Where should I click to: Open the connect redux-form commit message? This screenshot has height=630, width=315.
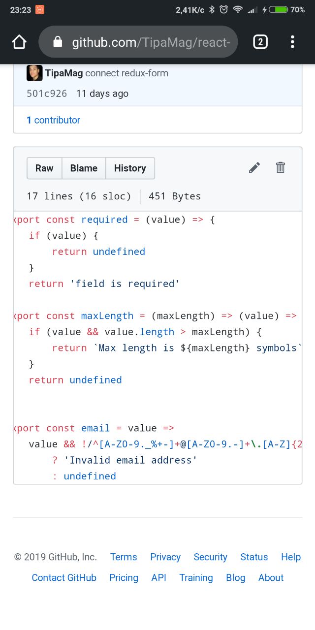[126, 73]
